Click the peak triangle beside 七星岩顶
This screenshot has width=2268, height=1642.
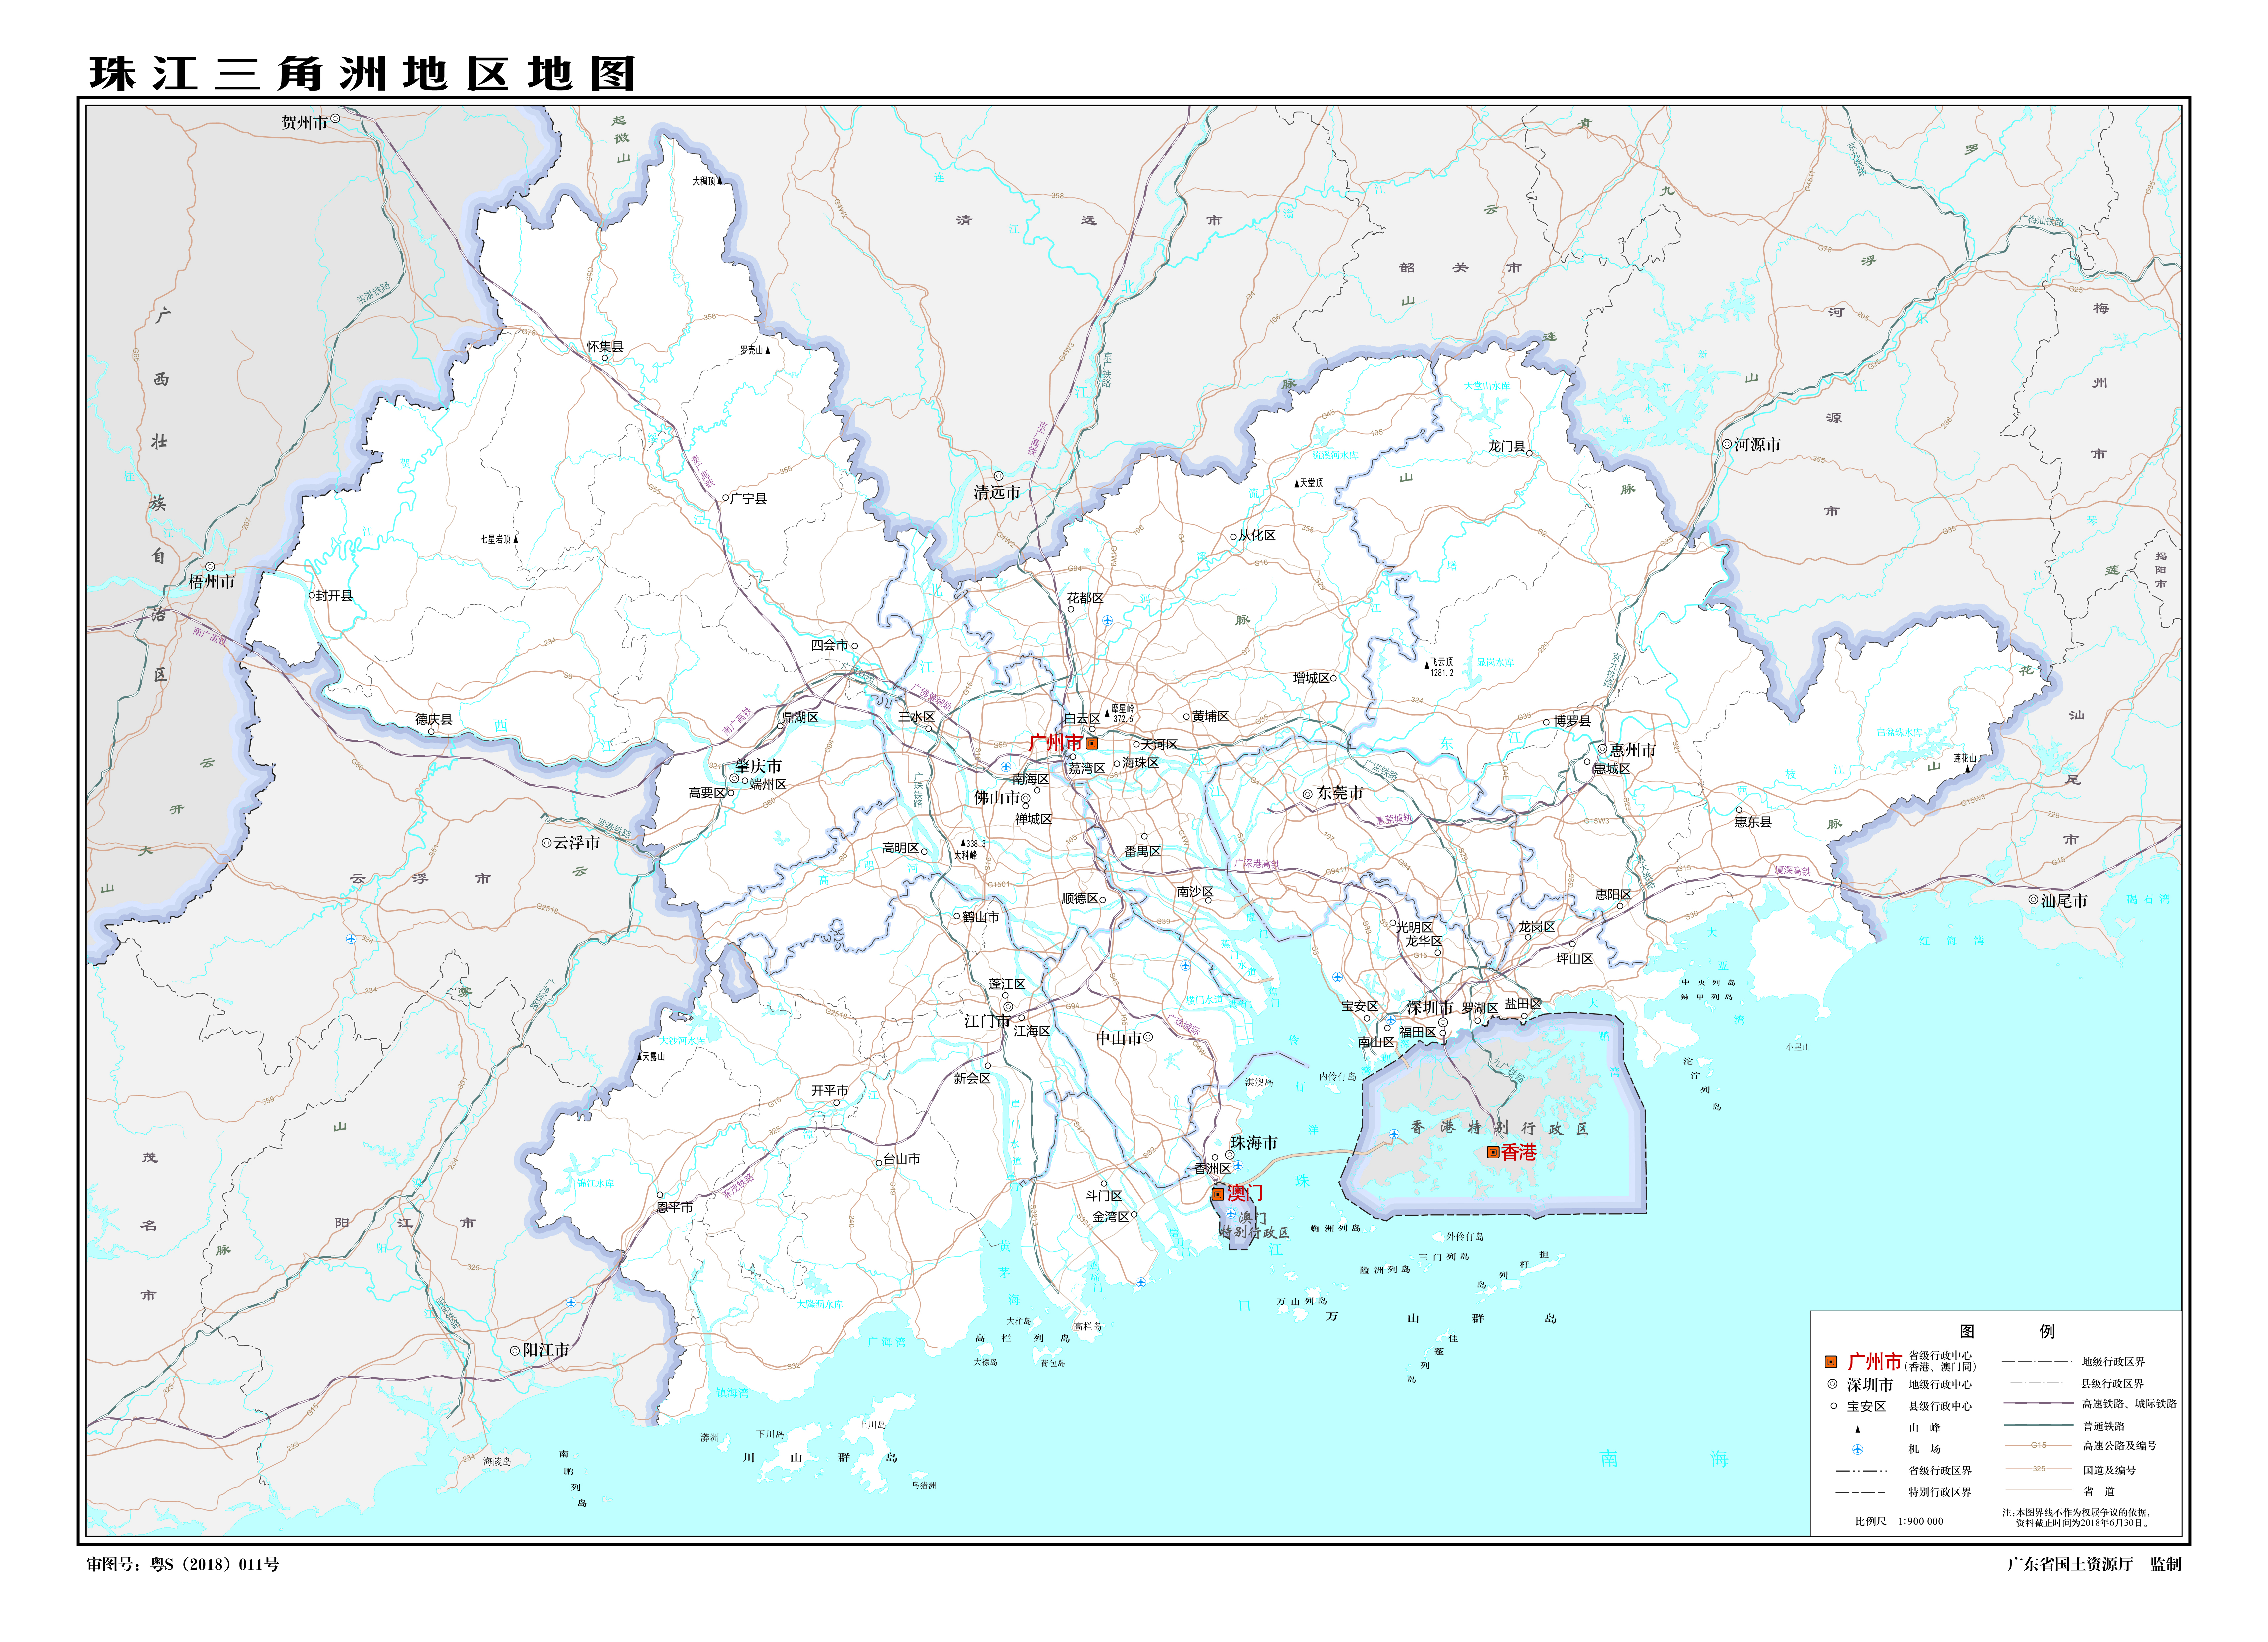coord(516,539)
